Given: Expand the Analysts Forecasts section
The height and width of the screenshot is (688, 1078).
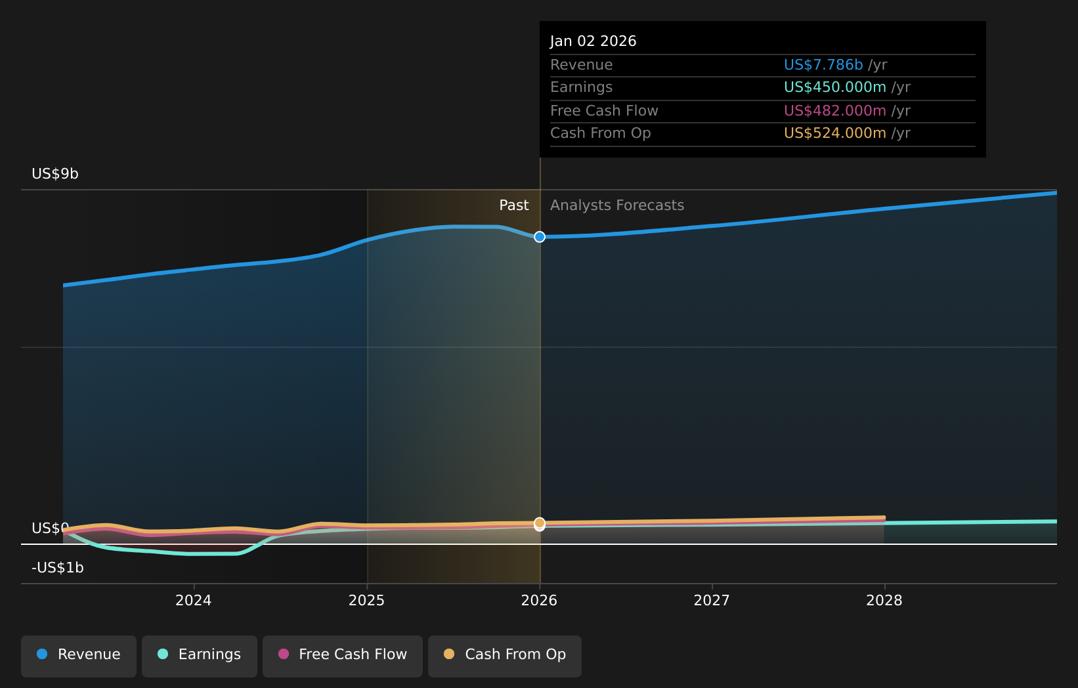Looking at the screenshot, I should 616,205.
